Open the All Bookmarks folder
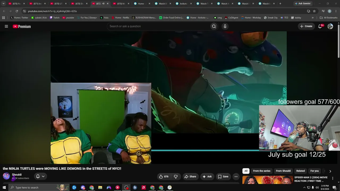Screen dimensions: 340x191 [329, 18]
